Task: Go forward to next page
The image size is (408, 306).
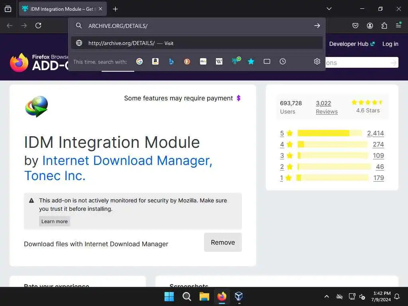Action: tap(24, 25)
